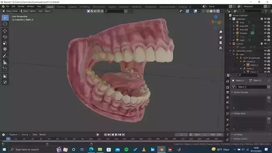This screenshot has height=153, width=272.
Task: Click the End frame field
Action: (216, 134)
